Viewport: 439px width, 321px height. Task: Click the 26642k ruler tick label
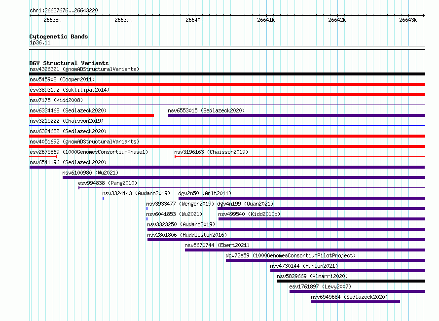coord(337,20)
